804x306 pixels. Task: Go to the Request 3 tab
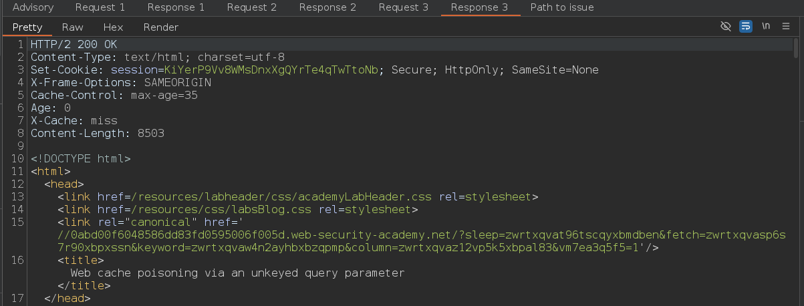click(x=403, y=7)
